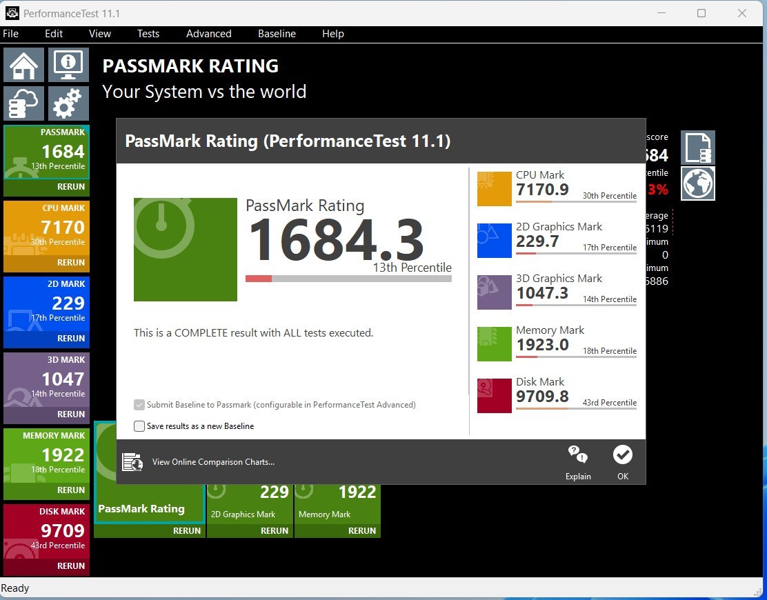Toggle Save results as a new Baseline
Viewport: 767px width, 600px height.
139,426
